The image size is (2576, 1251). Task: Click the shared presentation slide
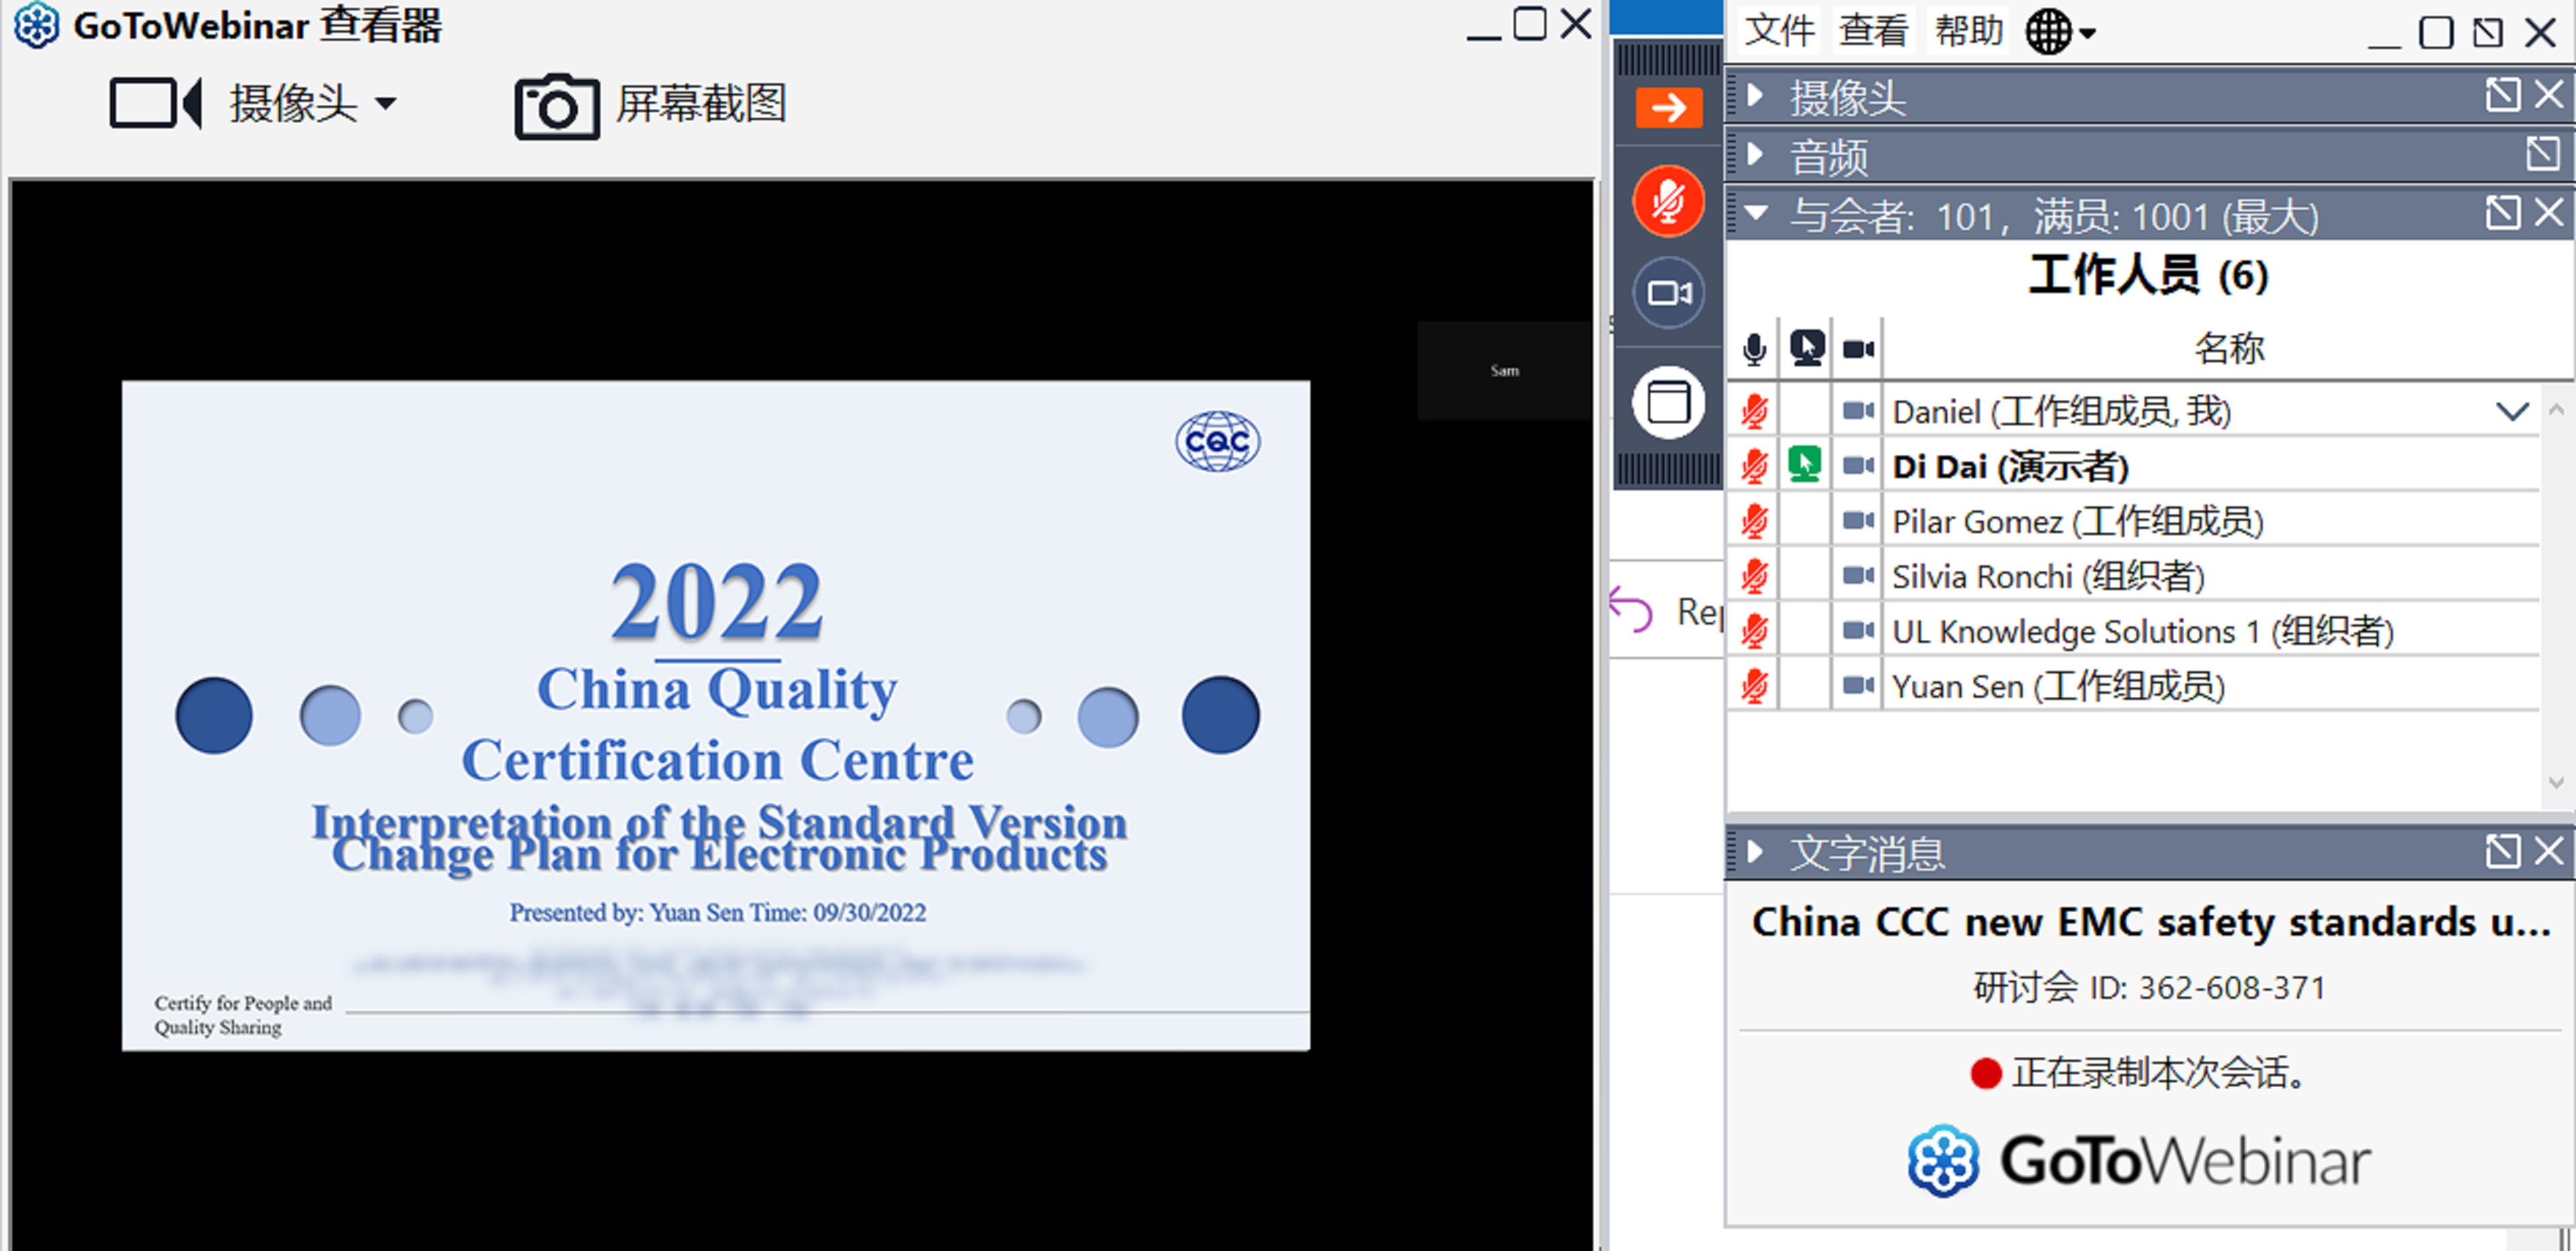716,715
